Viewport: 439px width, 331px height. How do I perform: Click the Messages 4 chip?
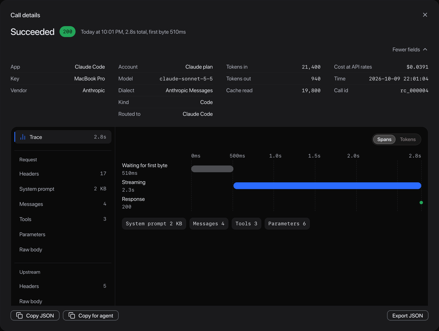tap(209, 224)
